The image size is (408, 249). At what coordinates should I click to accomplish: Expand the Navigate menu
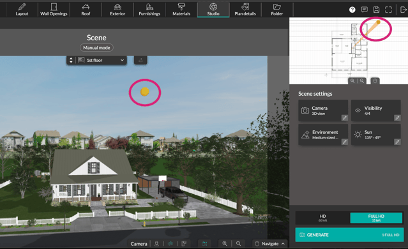tap(270, 243)
